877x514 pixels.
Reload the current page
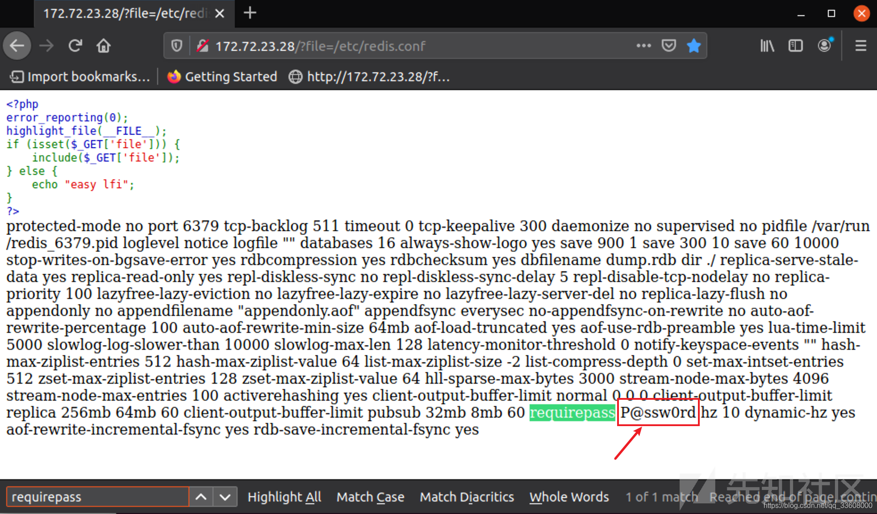click(75, 46)
